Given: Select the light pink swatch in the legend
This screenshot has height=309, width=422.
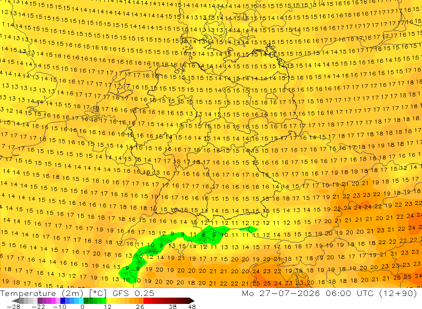Looking at the screenshot, I should 58,301.
